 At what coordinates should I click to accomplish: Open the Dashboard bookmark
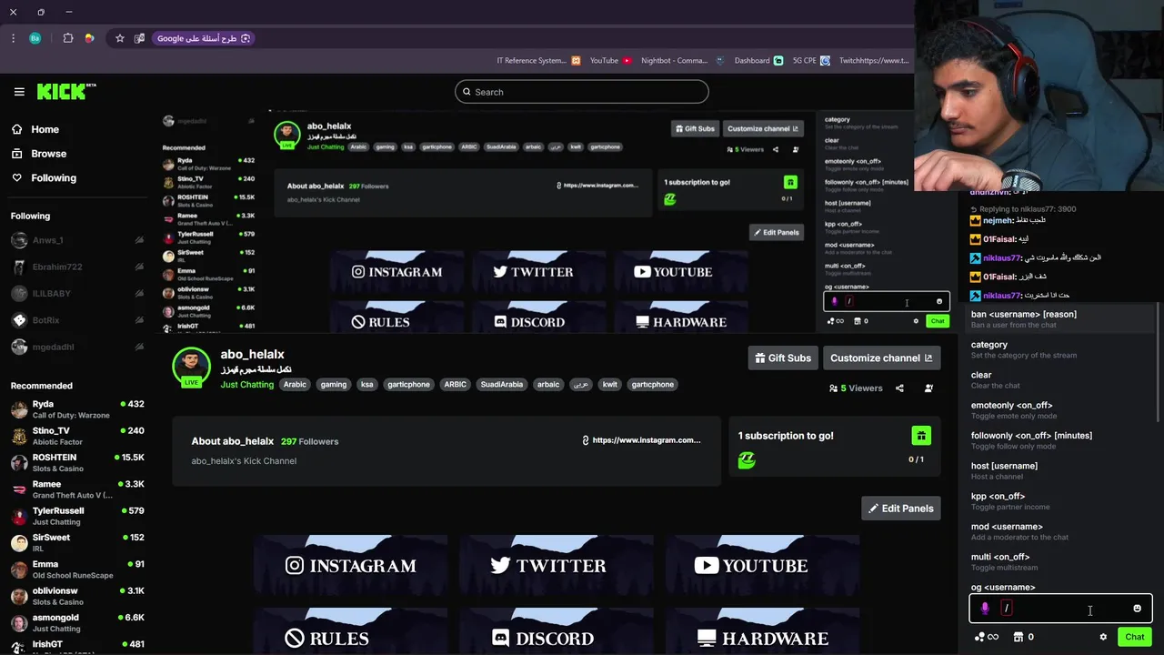(758, 61)
